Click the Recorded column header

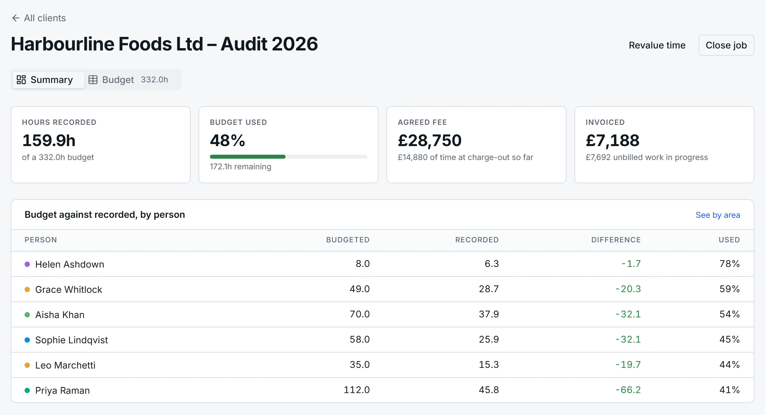click(x=477, y=240)
